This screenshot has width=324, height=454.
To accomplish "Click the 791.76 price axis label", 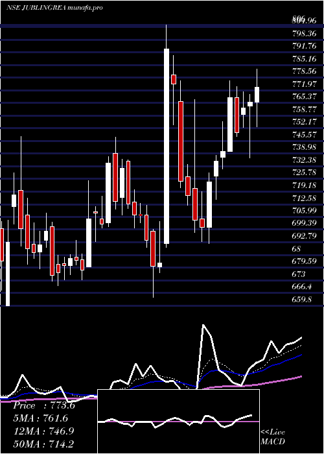I will (304, 46).
